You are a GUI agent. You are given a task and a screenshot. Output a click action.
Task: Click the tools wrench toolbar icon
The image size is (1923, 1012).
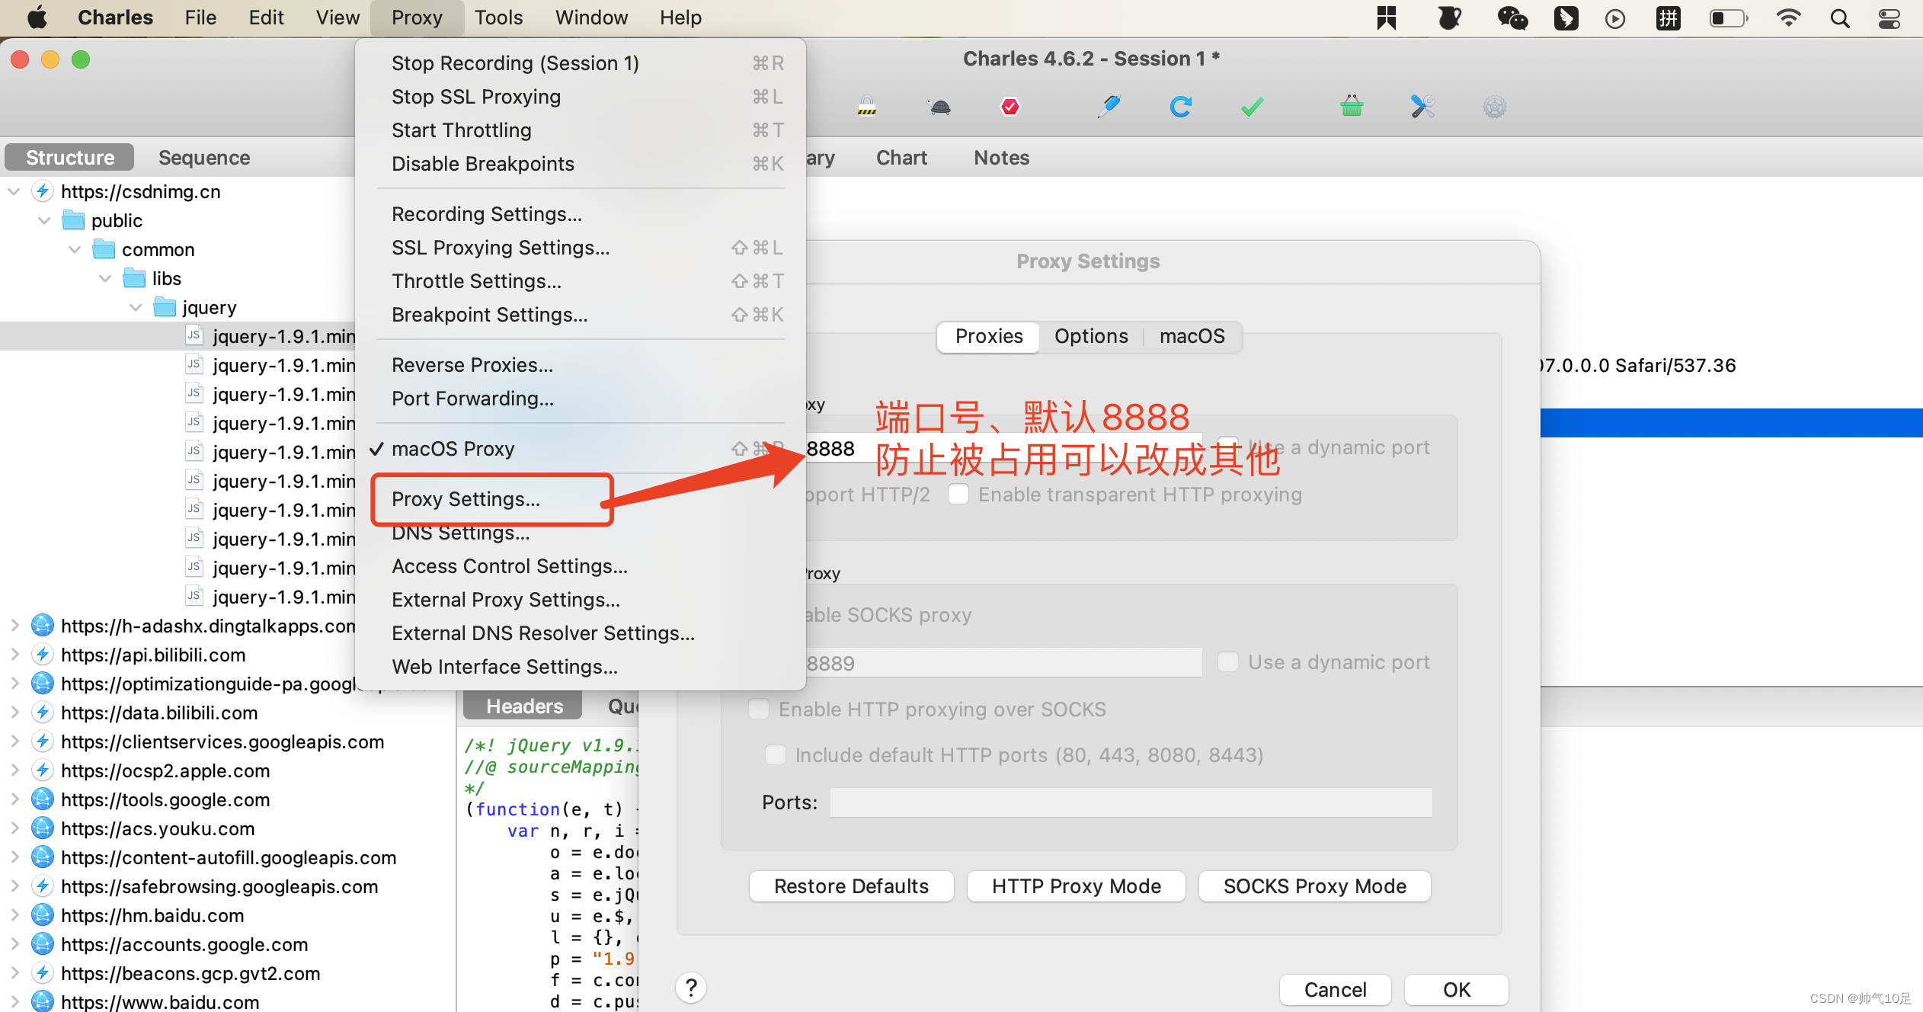[x=1422, y=106]
